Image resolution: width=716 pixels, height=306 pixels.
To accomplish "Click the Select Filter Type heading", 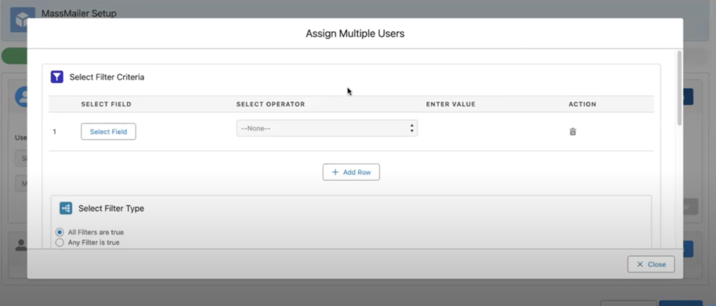I will [111, 208].
